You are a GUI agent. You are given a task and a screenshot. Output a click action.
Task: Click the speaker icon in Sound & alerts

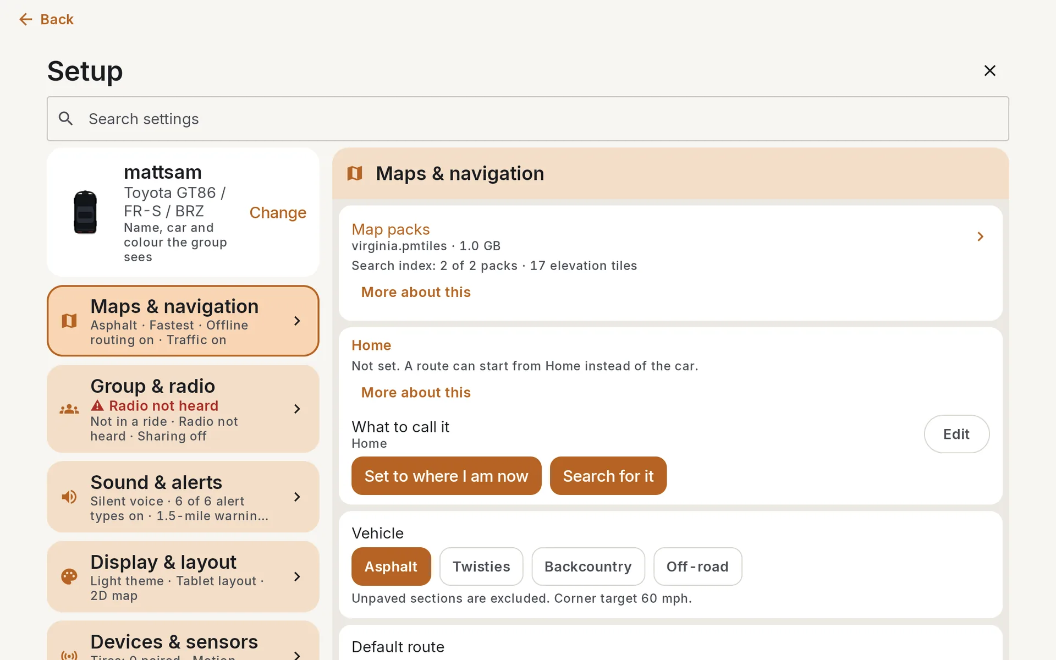[x=69, y=497]
